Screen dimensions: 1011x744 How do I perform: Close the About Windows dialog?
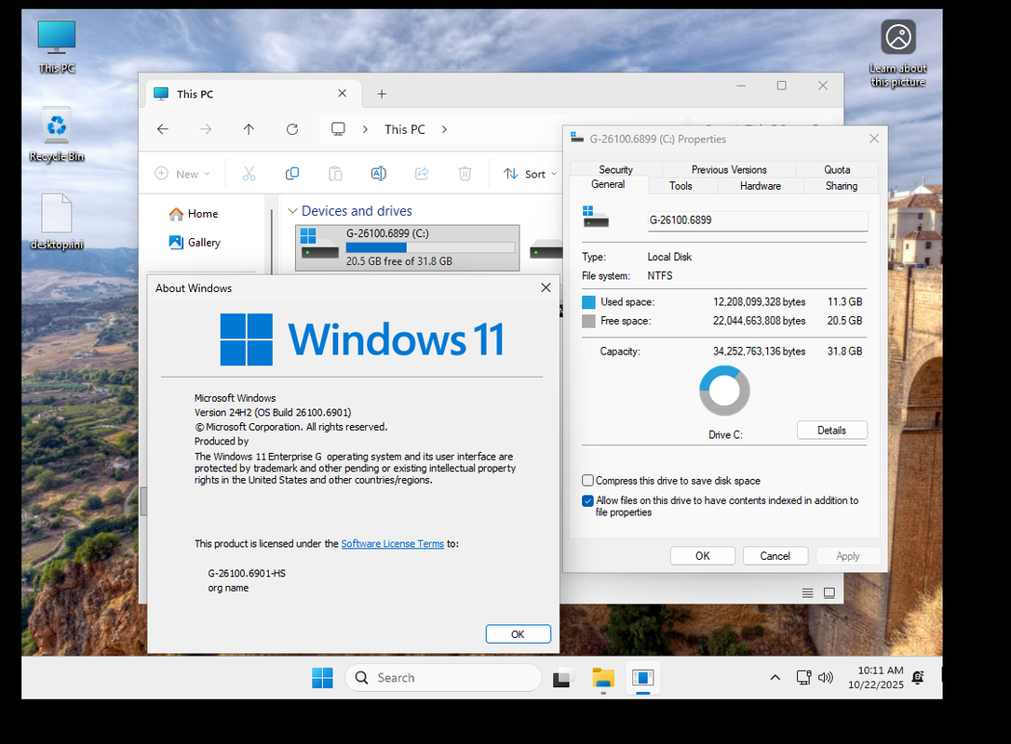coord(546,288)
